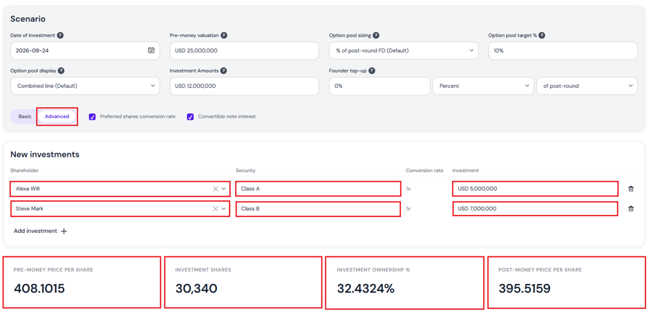Delete the Alexa Will investment row
The image size is (649, 311).
tap(631, 189)
